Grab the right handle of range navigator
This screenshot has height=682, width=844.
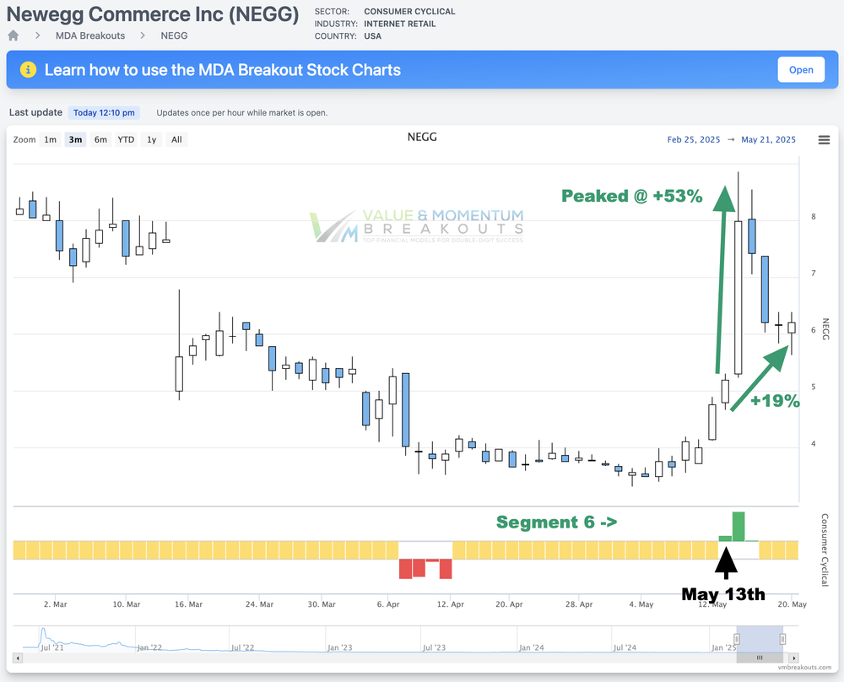coord(782,639)
